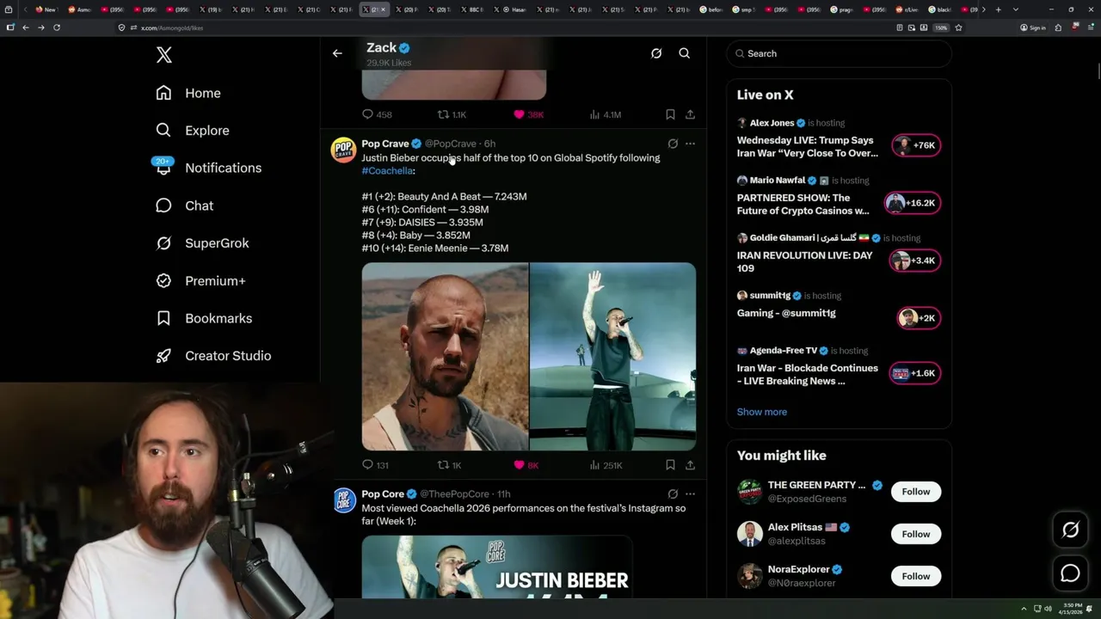Join Mario Nawfal live with +16.2K
Image resolution: width=1101 pixels, height=619 pixels.
tap(912, 203)
